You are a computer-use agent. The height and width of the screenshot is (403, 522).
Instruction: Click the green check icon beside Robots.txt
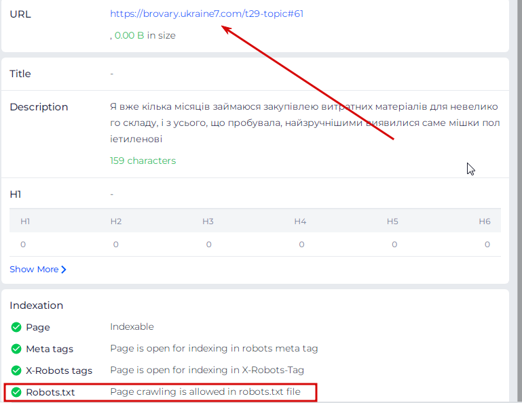tap(16, 392)
